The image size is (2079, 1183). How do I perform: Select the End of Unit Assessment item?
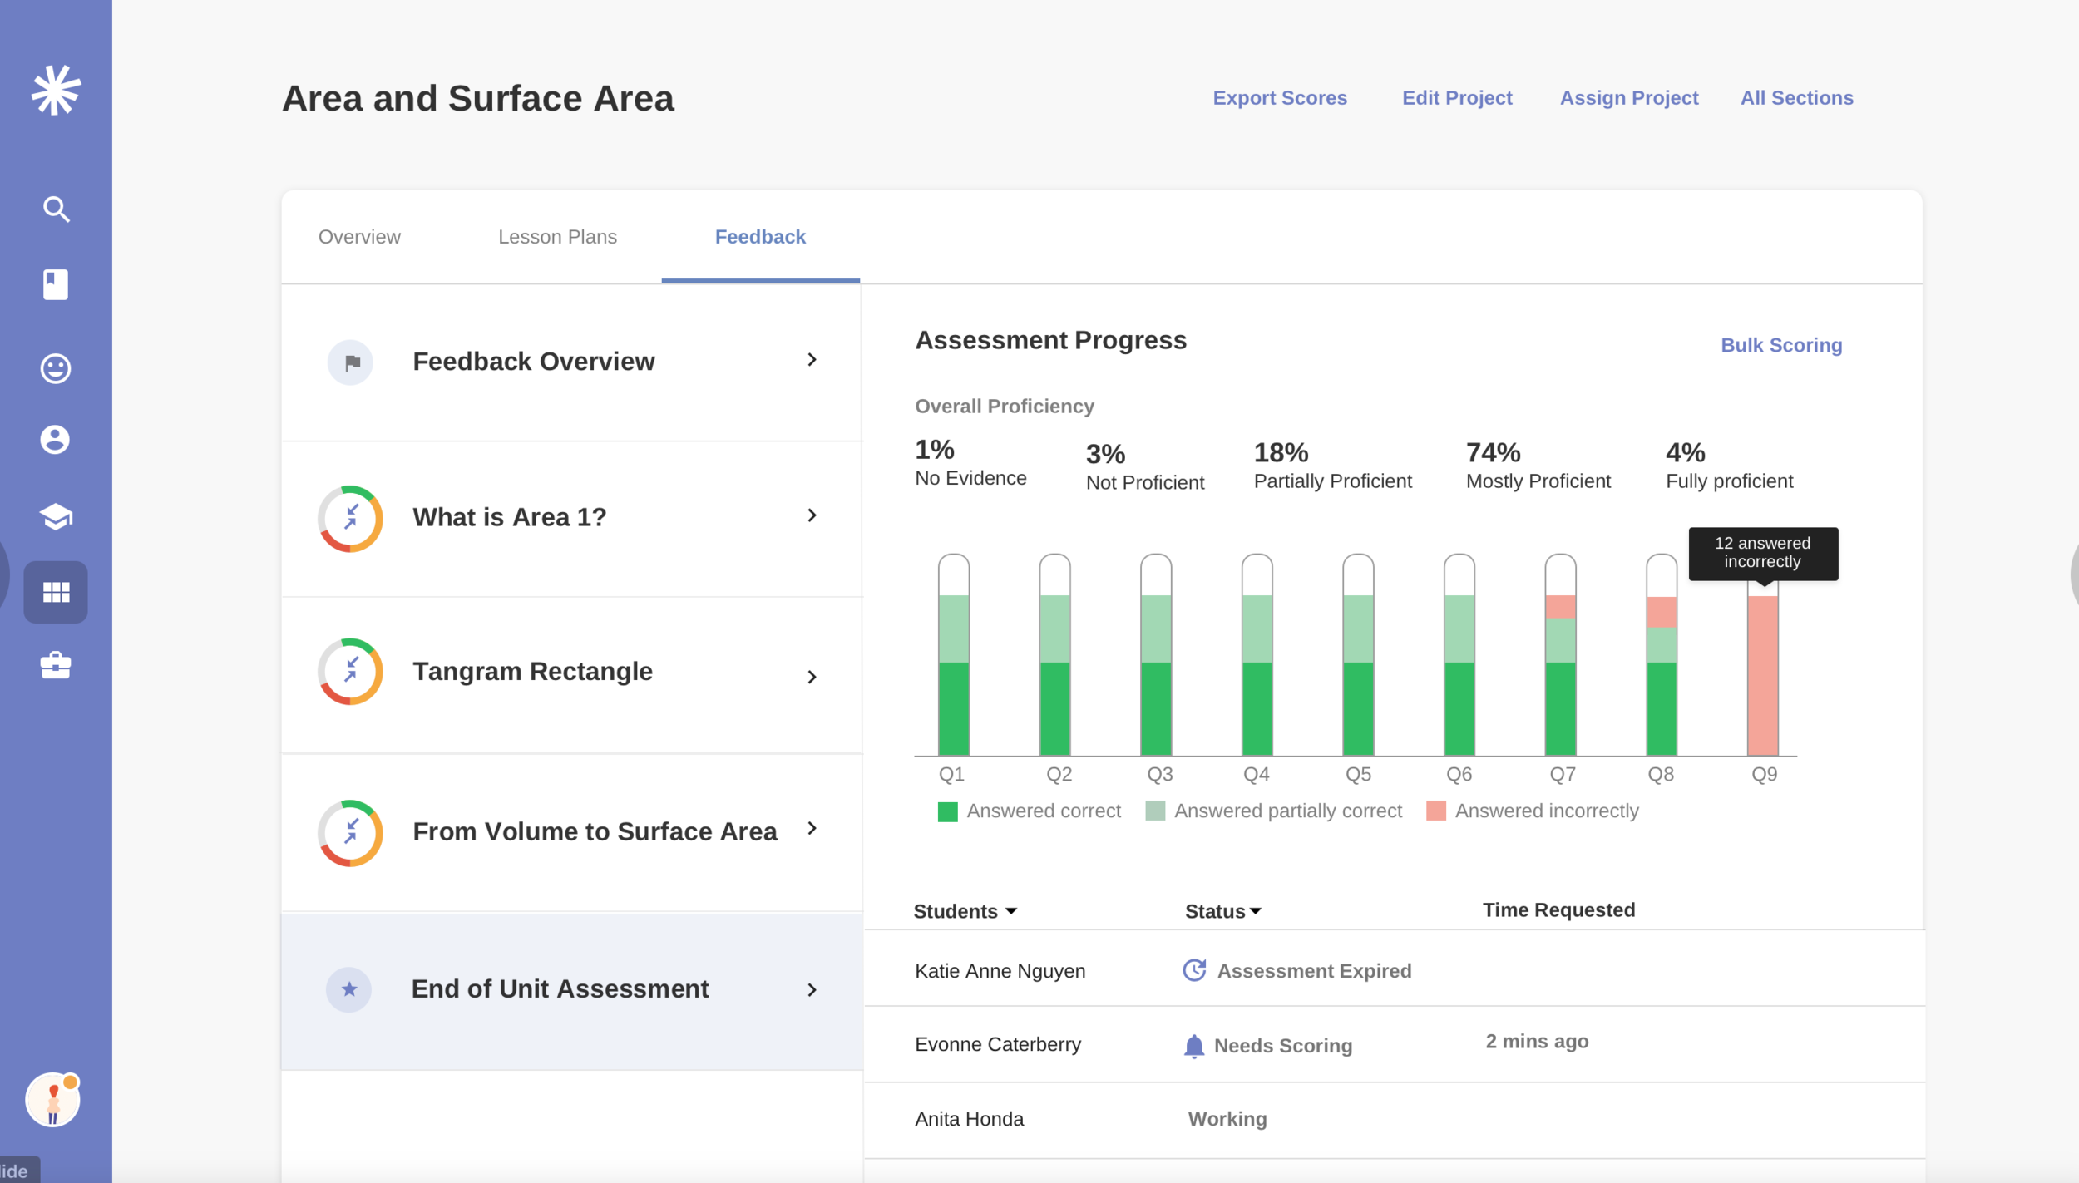pyautogui.click(x=560, y=988)
